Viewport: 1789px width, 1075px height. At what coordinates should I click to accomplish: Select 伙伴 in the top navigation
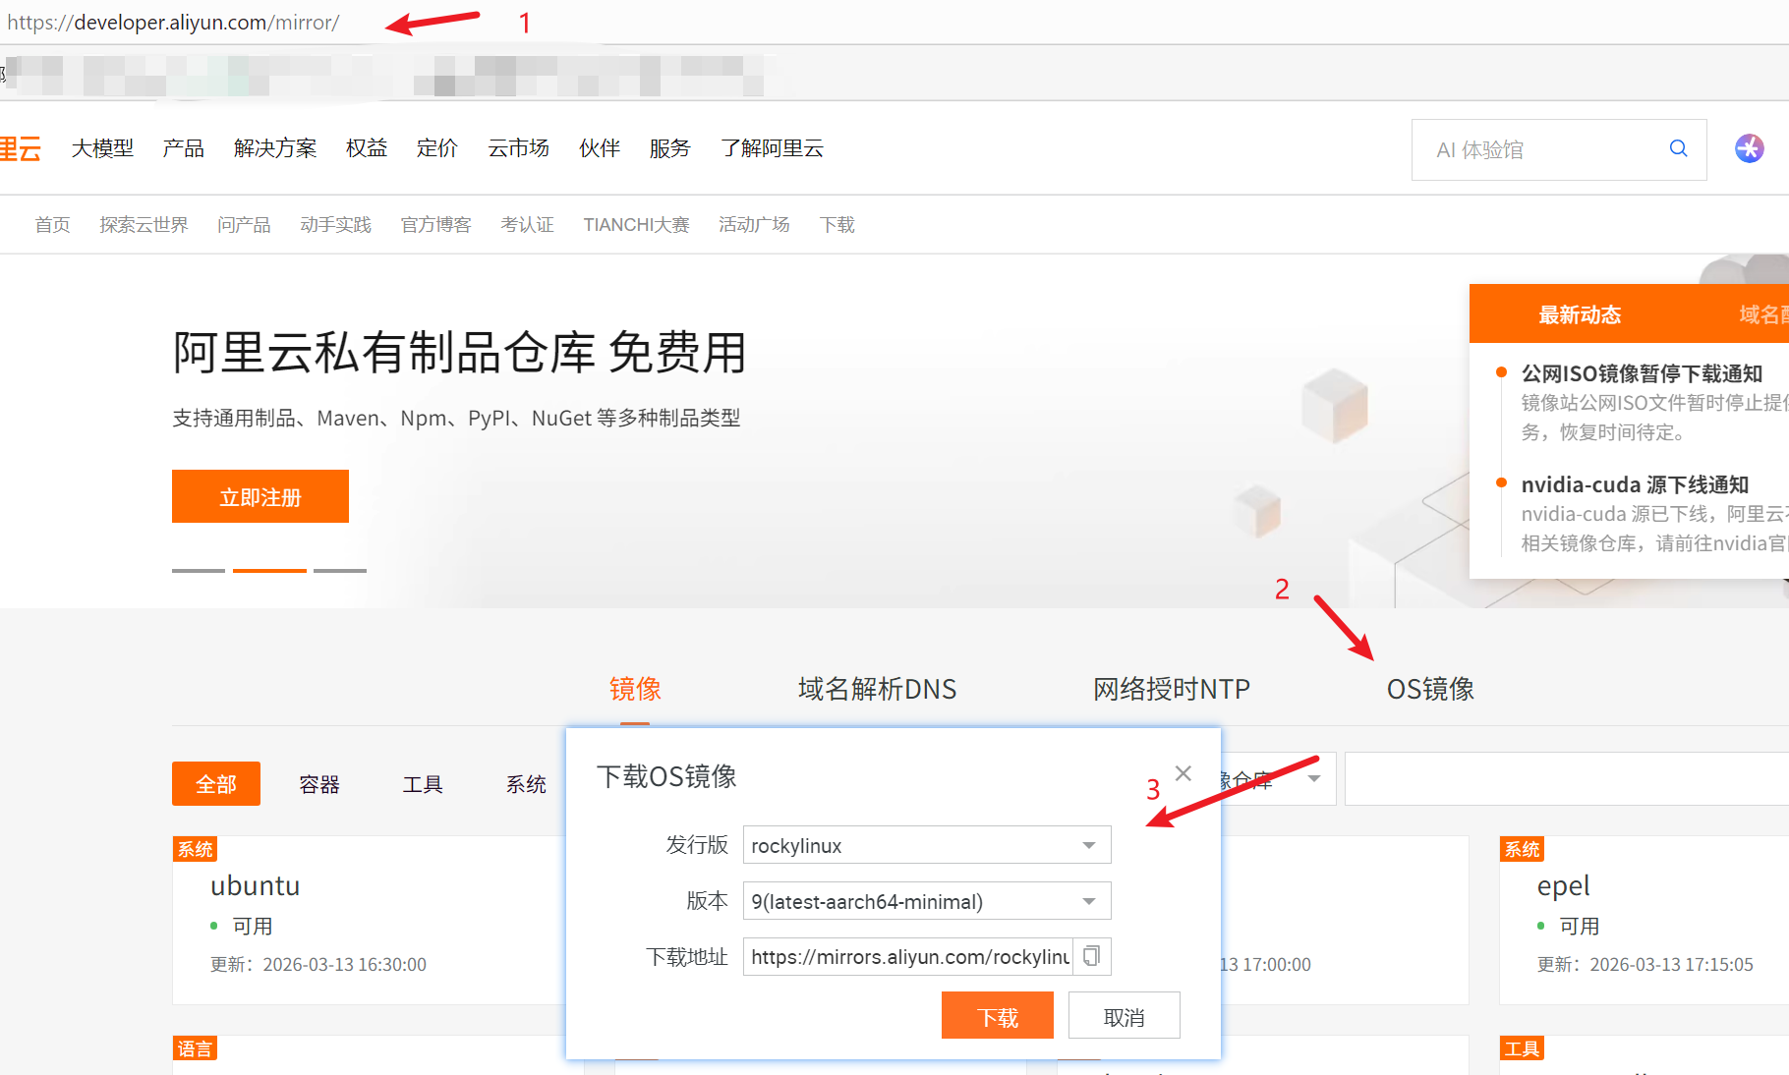pos(600,148)
